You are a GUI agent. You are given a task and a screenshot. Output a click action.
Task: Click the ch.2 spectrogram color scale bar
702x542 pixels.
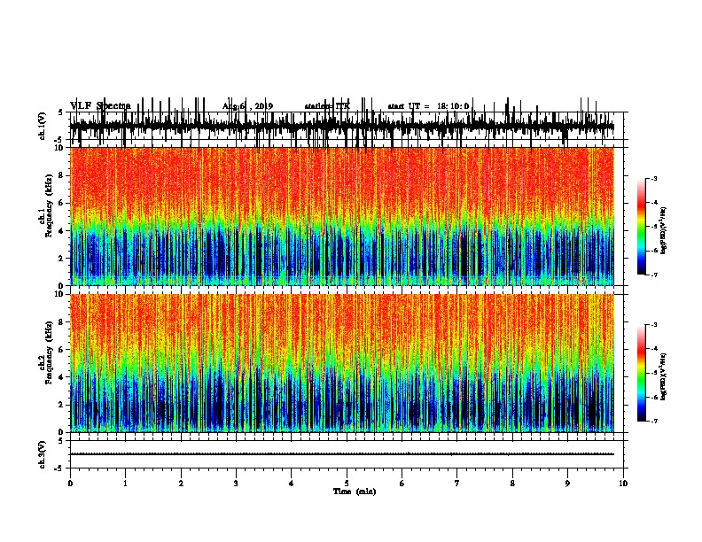click(642, 373)
